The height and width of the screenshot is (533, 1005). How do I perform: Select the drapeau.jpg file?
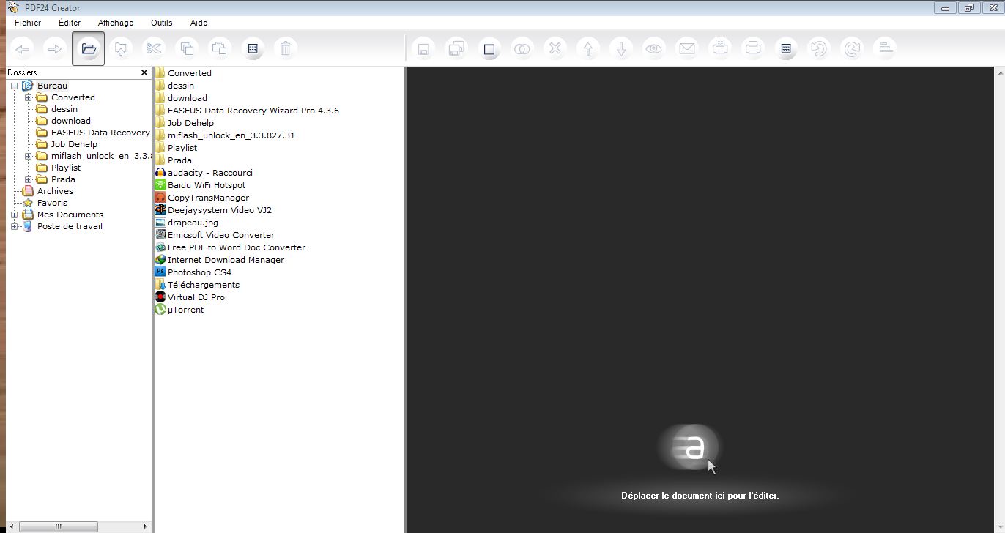coord(193,223)
